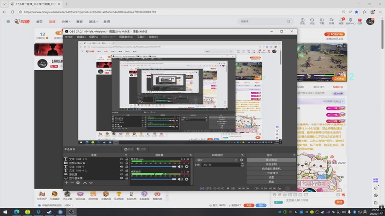Pop out the audio mixer dock icon

coord(191,155)
